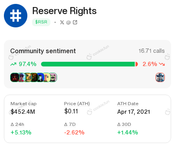Click the @ mention icon

coord(68,23)
